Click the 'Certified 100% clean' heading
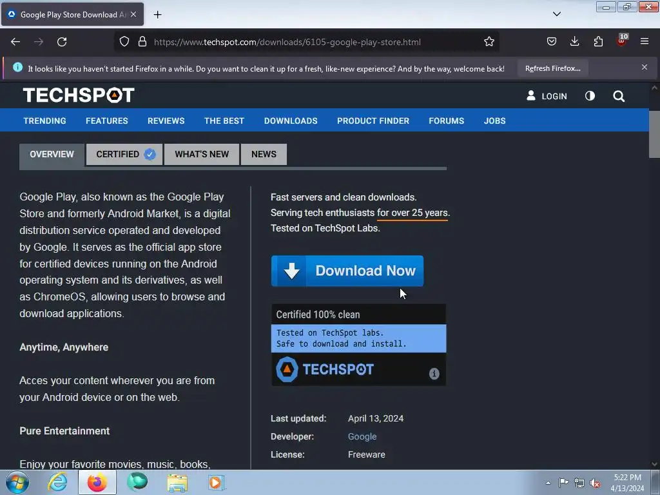The width and height of the screenshot is (660, 495). [318, 315]
